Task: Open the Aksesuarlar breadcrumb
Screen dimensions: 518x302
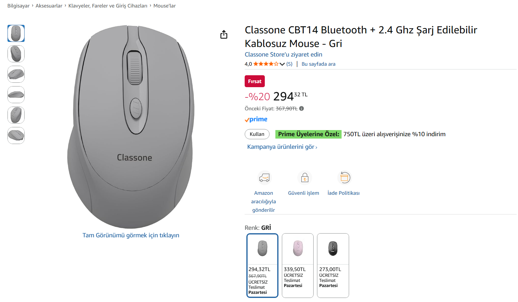Action: tap(49, 6)
